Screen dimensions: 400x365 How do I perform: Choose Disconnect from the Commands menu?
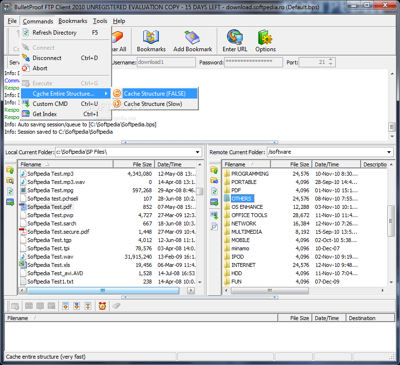[65, 58]
